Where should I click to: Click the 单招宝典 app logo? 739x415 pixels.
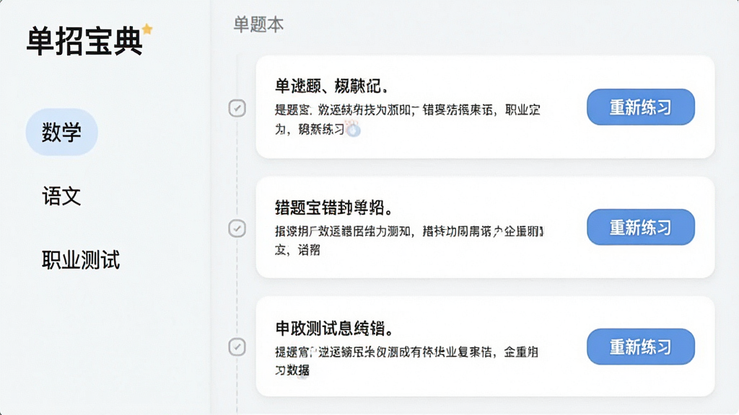coord(84,42)
